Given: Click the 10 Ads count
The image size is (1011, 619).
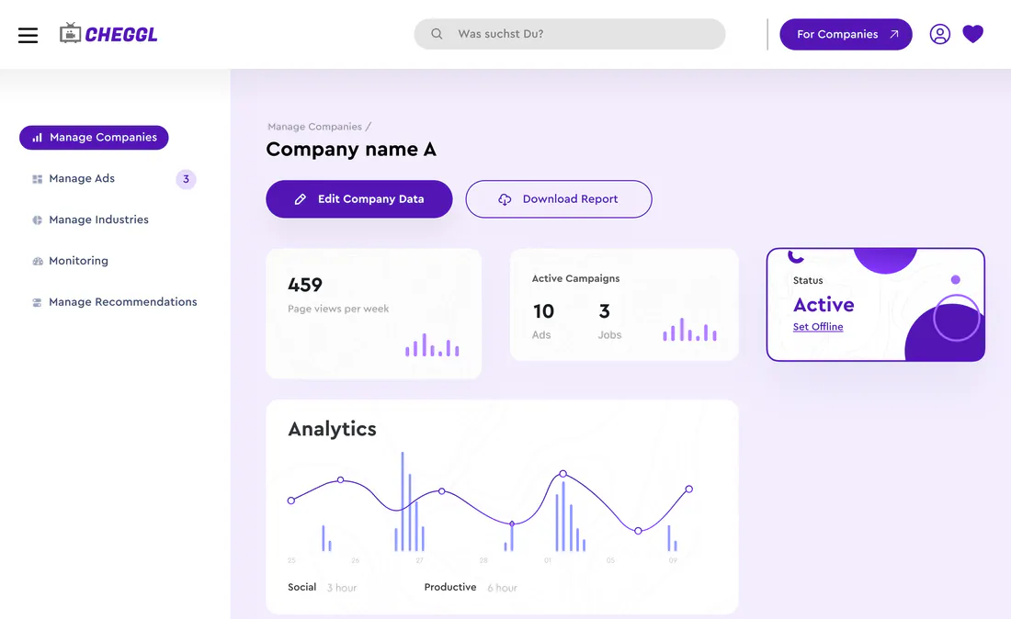Looking at the screenshot, I should 543,311.
